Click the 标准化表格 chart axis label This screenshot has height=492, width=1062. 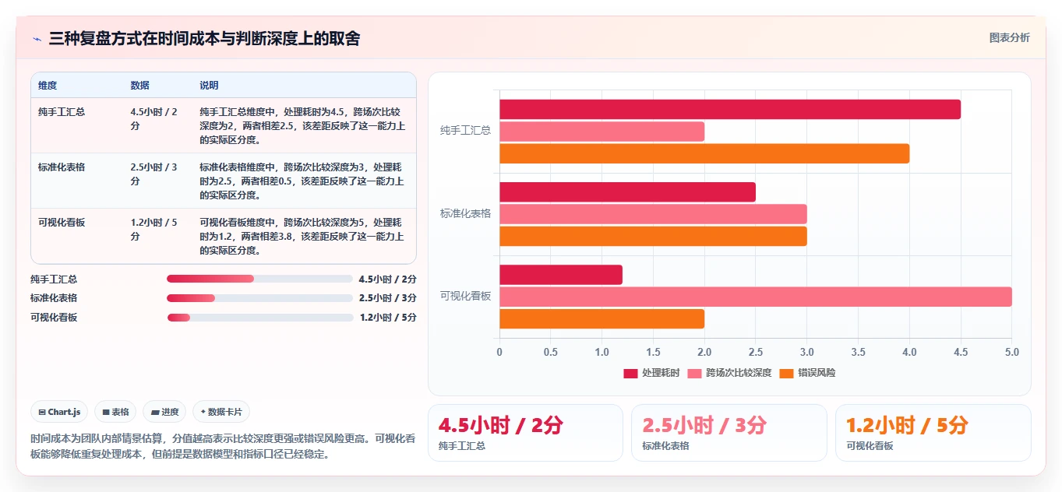[x=465, y=213]
